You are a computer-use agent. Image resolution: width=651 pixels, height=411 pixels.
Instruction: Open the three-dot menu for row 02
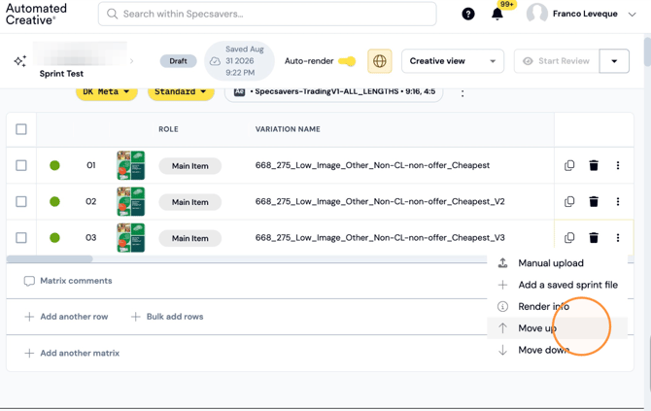pyautogui.click(x=618, y=201)
